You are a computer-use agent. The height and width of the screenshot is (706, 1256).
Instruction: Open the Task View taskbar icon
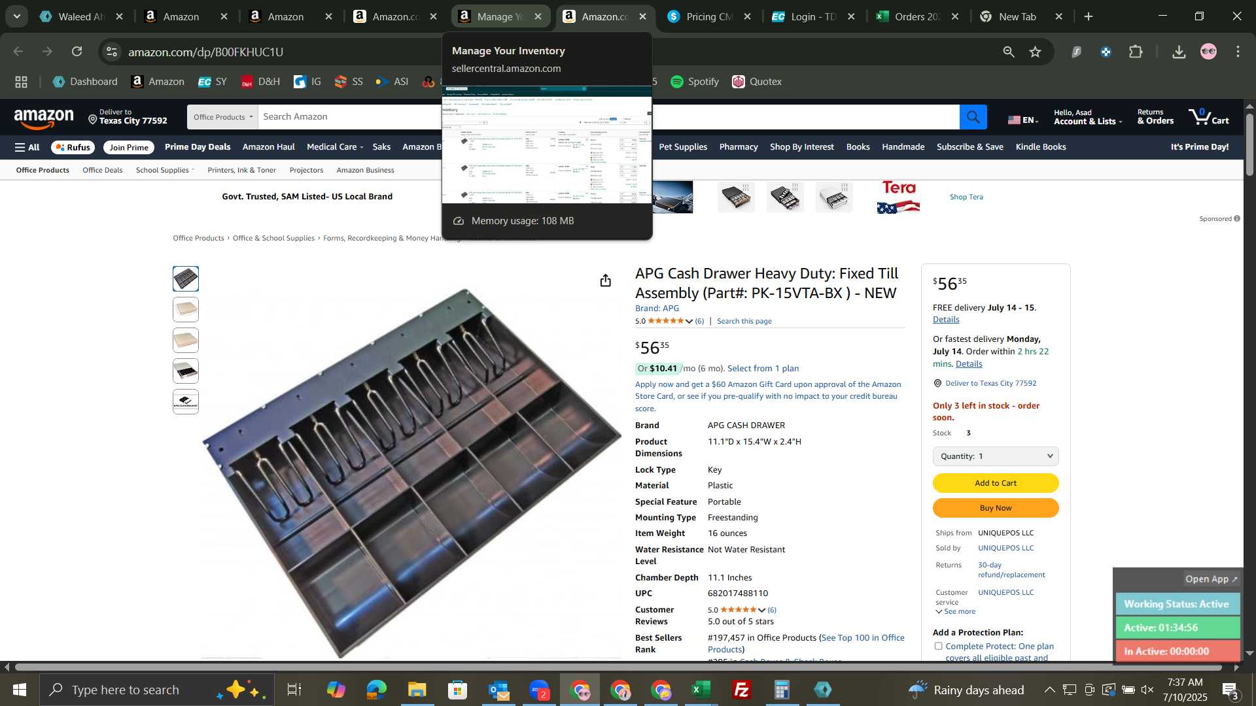tap(294, 690)
